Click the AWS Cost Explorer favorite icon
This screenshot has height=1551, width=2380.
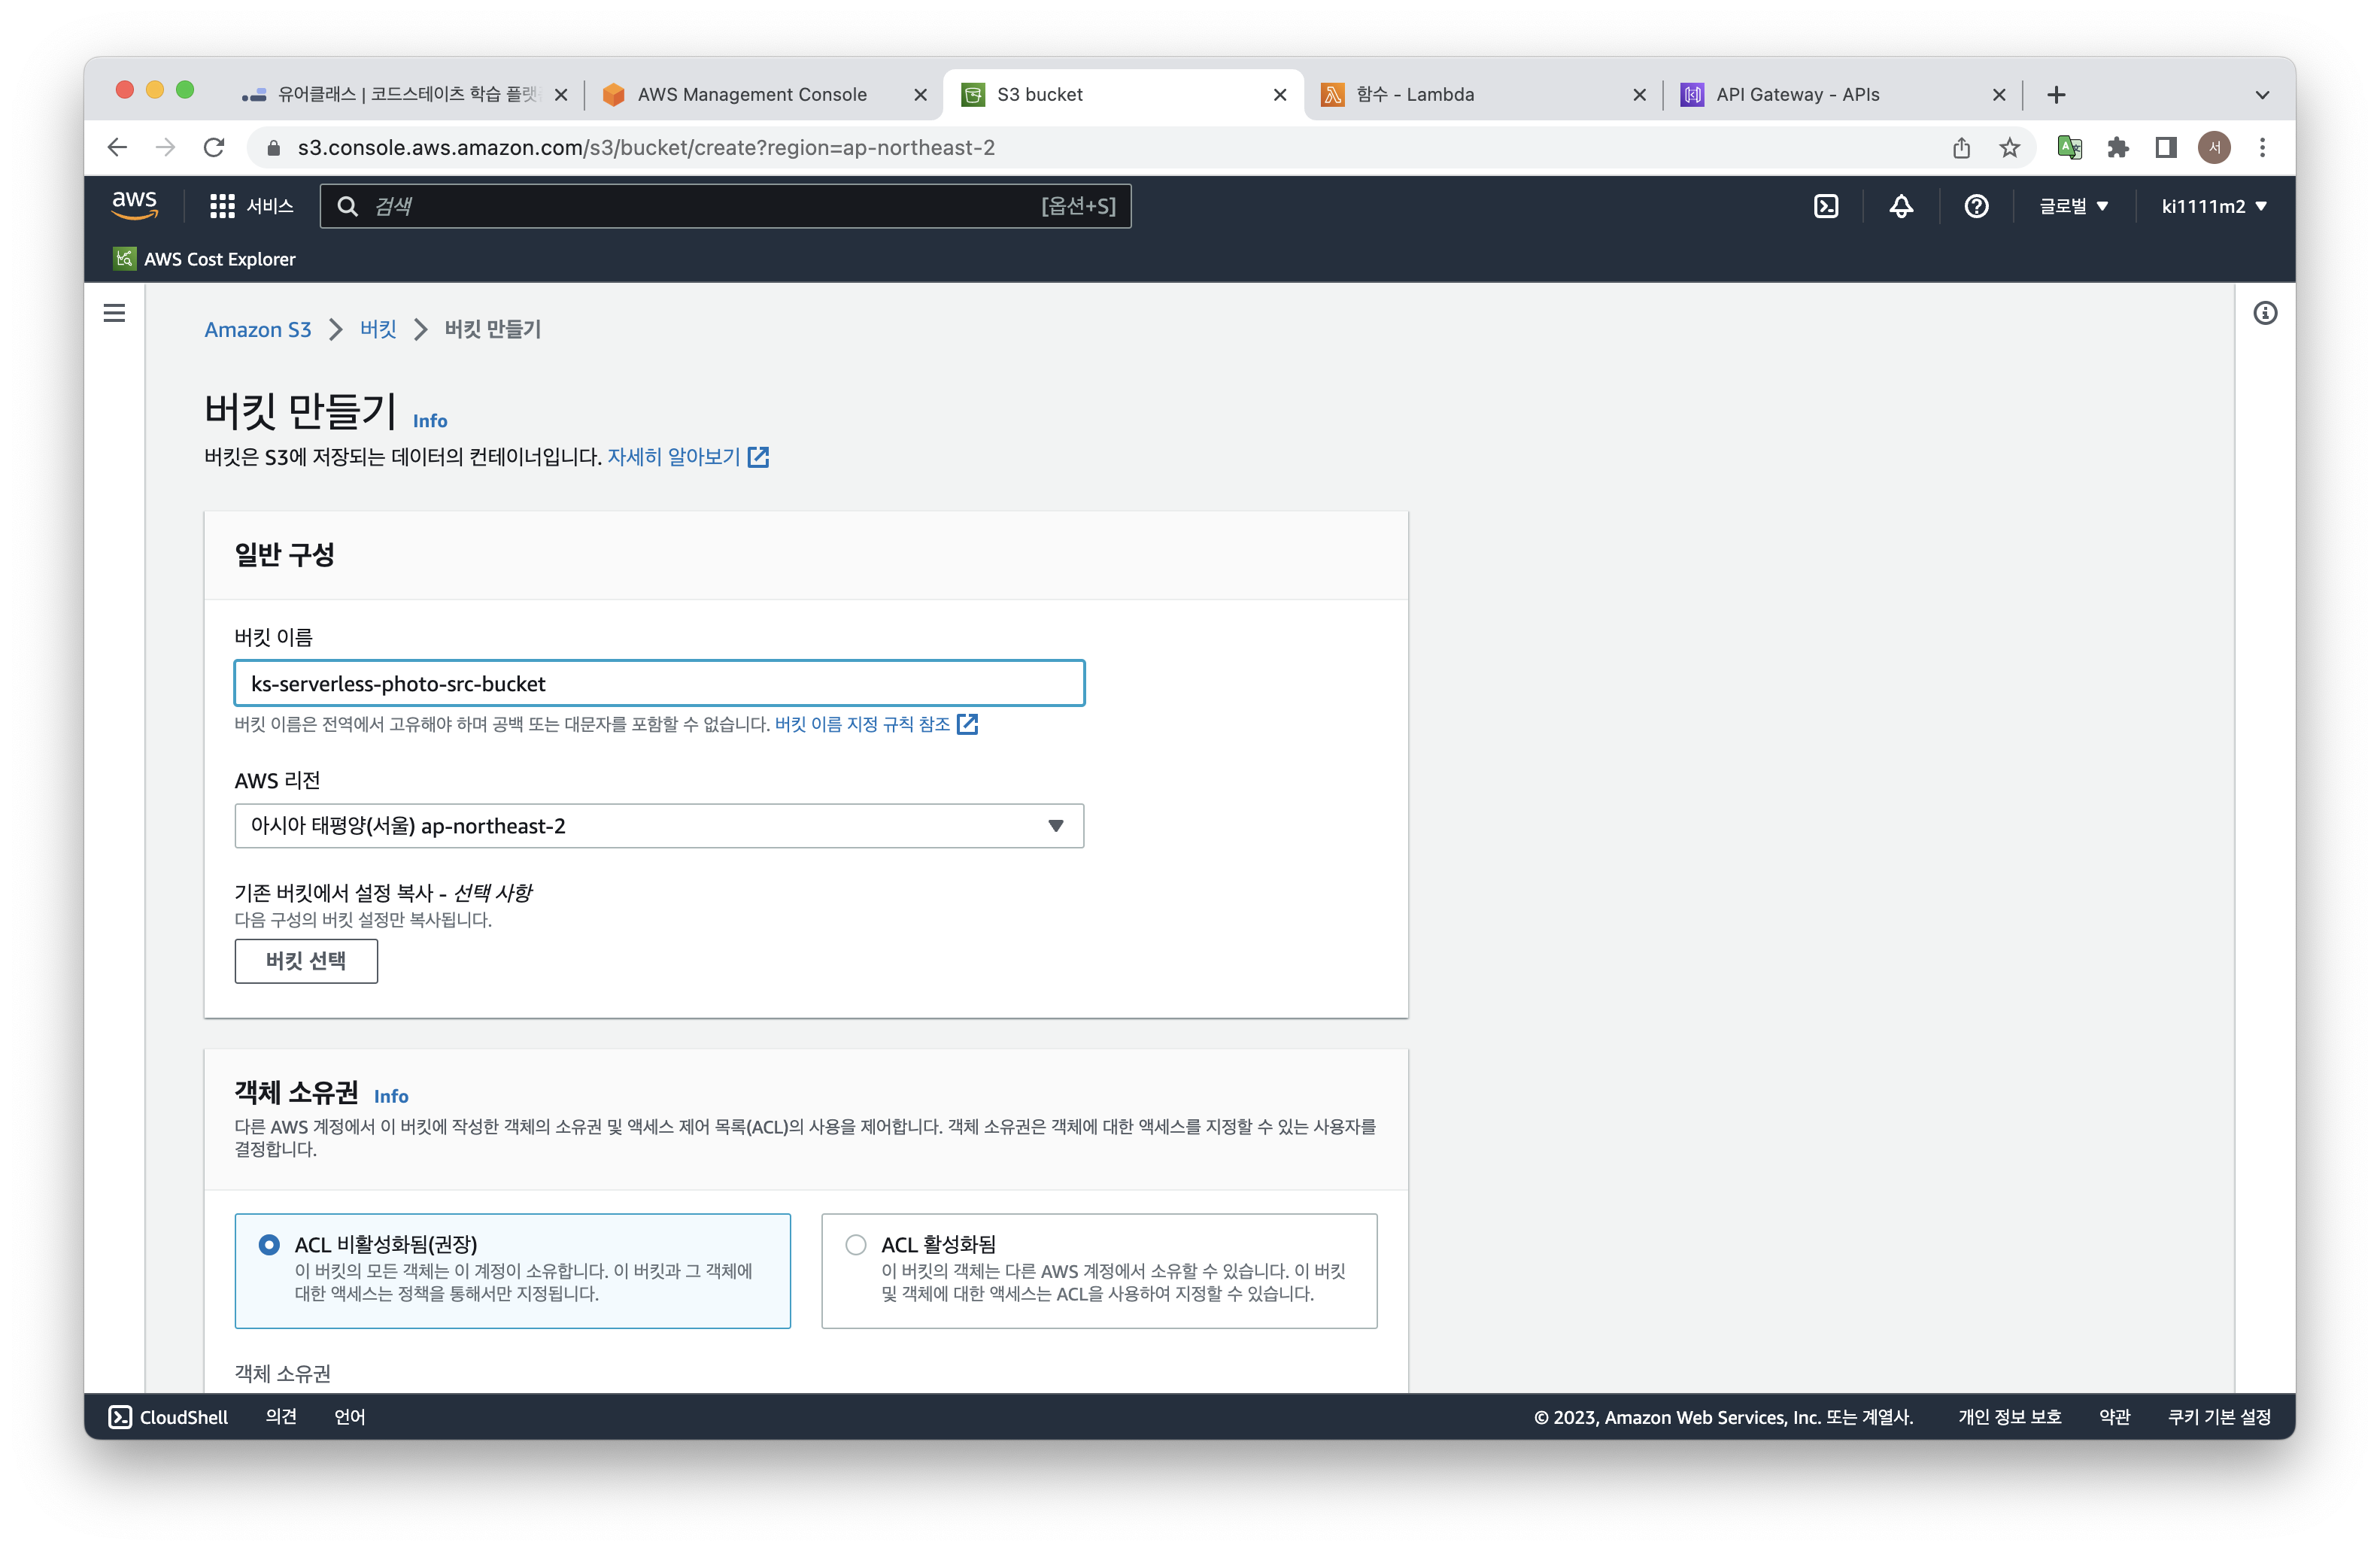125,258
